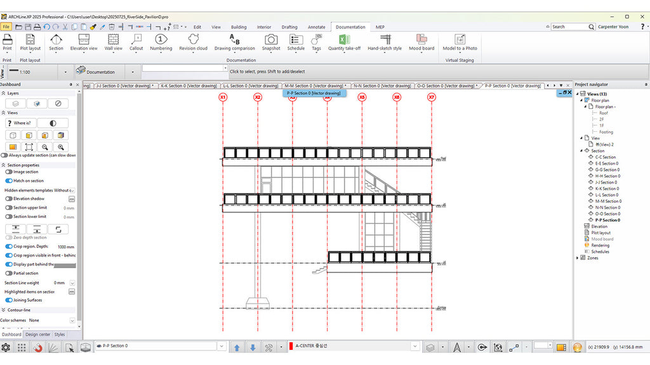
Task: Click the settings gear in bottom bar
Action: point(6,348)
